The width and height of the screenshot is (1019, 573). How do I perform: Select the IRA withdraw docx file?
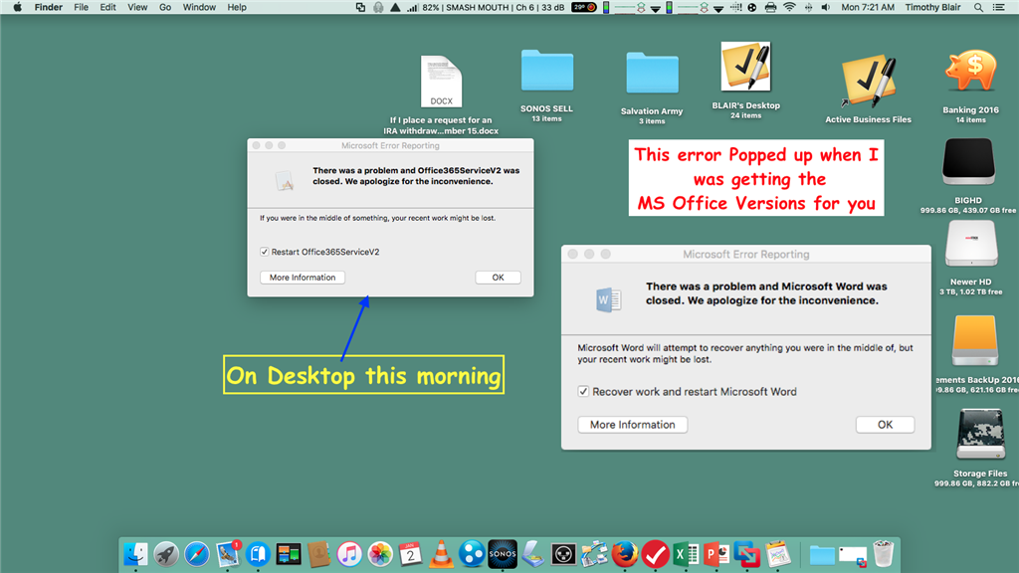tap(441, 82)
